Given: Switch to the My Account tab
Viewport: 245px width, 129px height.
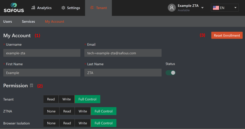Looking at the screenshot, I should click(54, 22).
